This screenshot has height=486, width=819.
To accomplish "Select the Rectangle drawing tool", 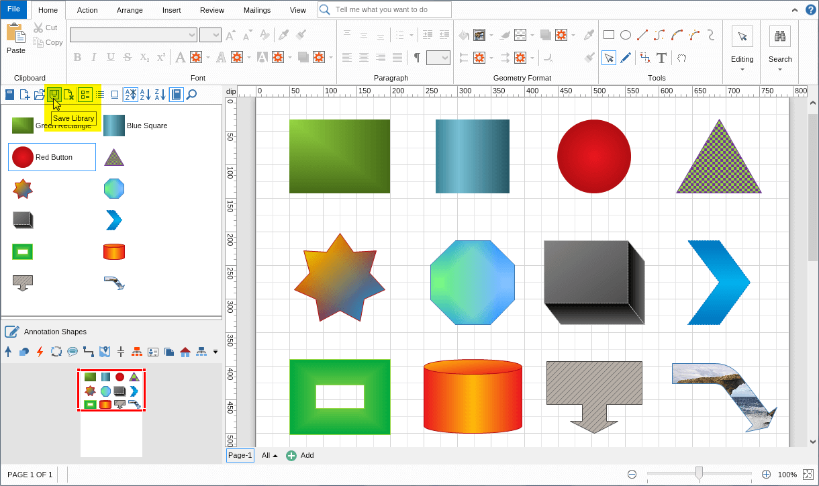I will pyautogui.click(x=609, y=35).
